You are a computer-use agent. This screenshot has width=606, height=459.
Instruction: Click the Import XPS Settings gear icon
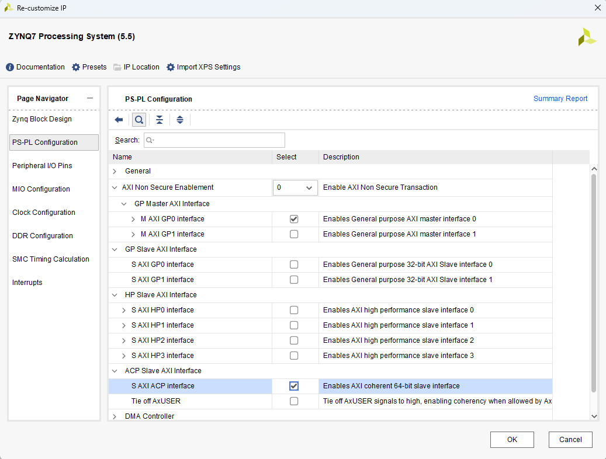pyautogui.click(x=171, y=67)
